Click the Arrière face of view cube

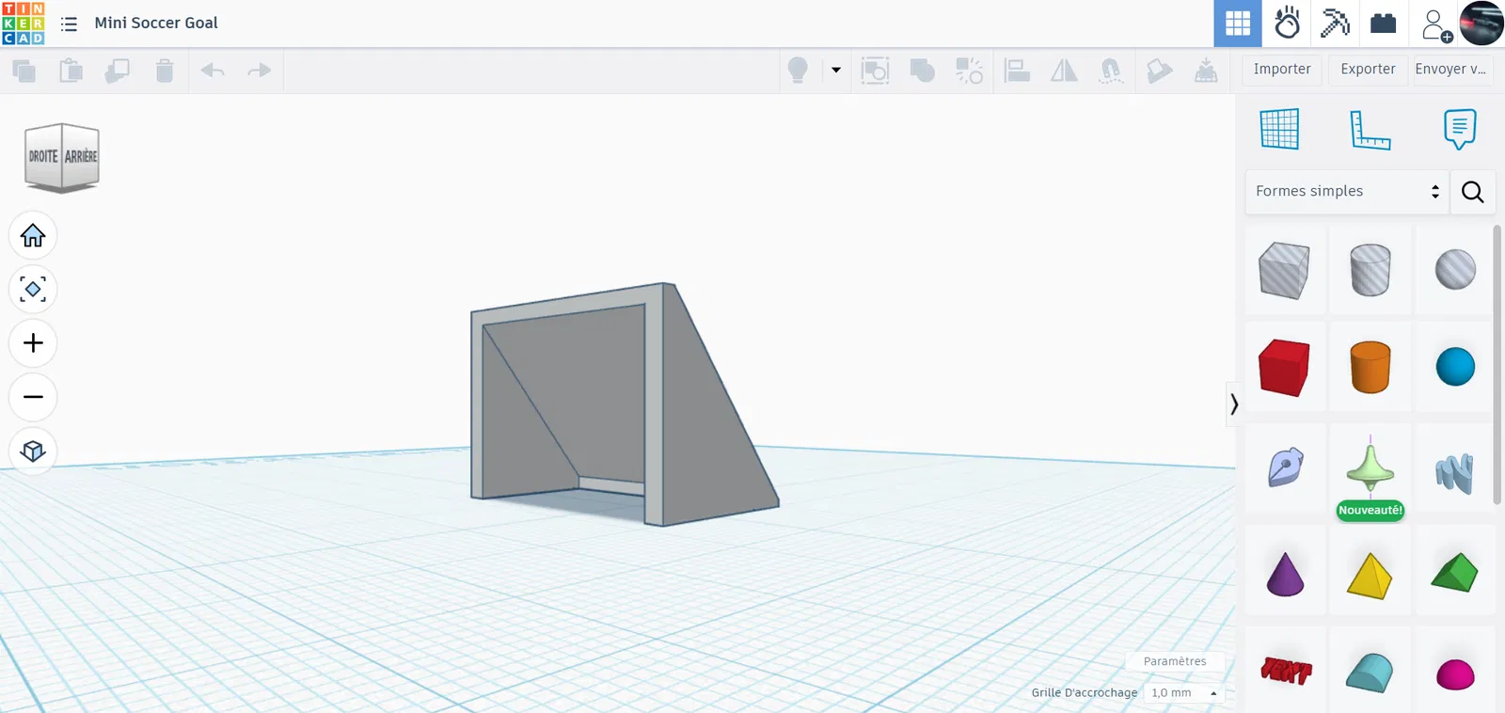point(81,157)
